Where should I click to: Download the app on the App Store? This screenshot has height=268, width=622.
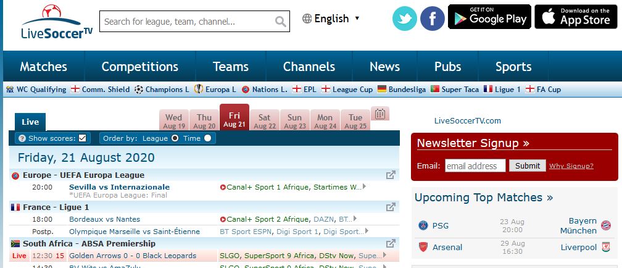point(576,17)
